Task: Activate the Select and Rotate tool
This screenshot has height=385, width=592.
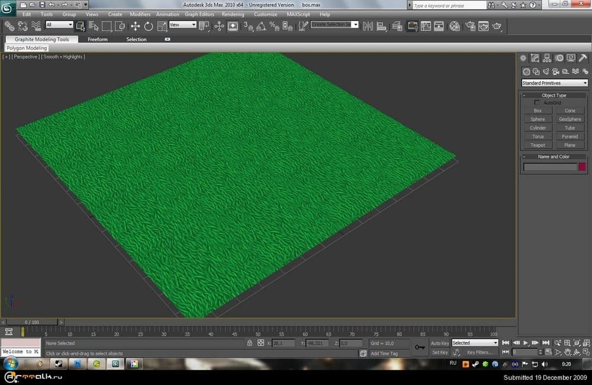Action: point(148,26)
